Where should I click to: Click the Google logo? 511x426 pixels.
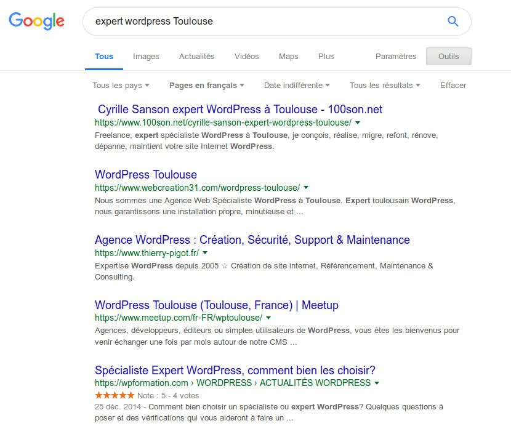tap(36, 21)
